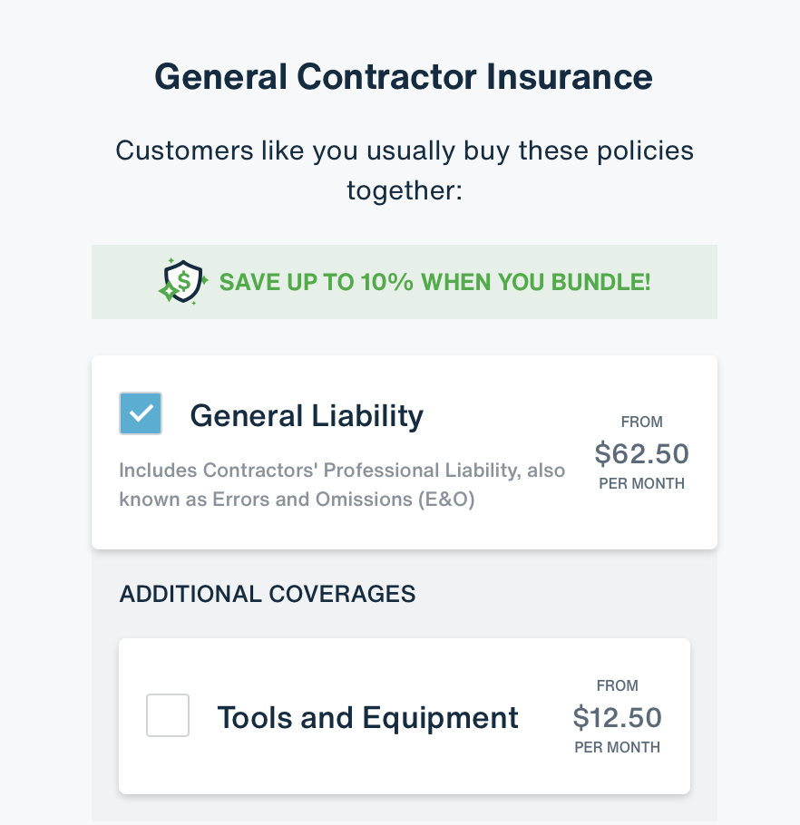Click the "General Liability" policy title
The width and height of the screenshot is (800, 825).
pyautogui.click(x=307, y=415)
